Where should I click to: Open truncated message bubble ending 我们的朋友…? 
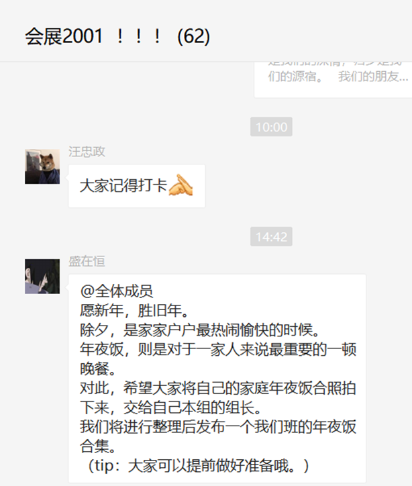coord(333,79)
